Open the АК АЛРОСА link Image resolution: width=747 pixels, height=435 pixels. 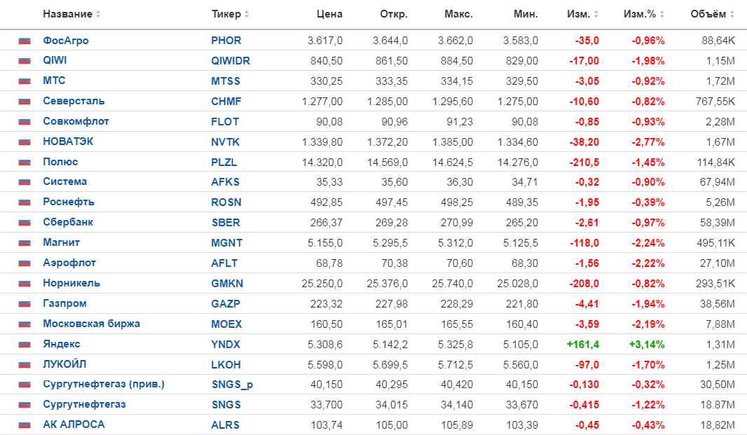pos(74,424)
